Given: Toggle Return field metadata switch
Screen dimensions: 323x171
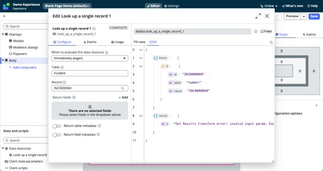Looking at the screenshot, I should tap(57, 135).
